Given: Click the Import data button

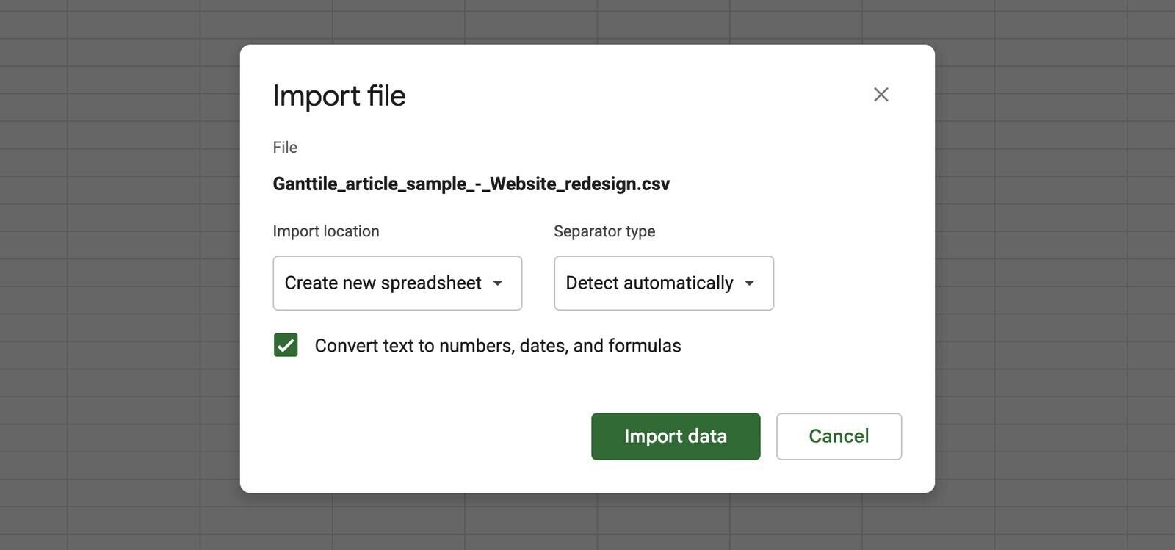Looking at the screenshot, I should click(x=676, y=437).
